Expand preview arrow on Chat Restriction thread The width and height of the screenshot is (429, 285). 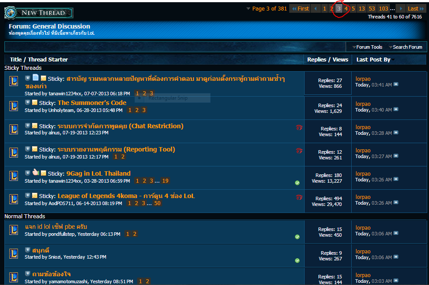pos(27,126)
